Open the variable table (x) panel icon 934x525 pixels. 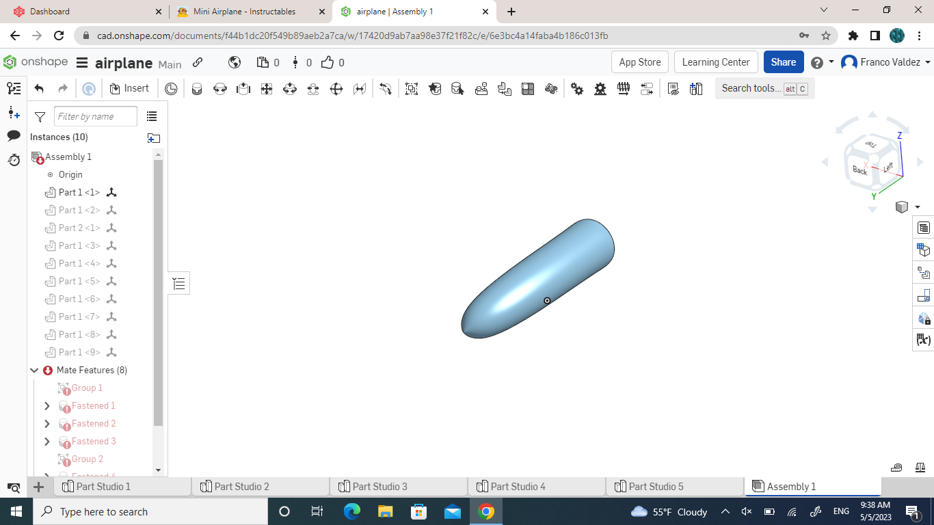[924, 340]
